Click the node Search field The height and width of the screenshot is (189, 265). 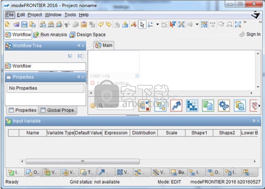[116, 105]
